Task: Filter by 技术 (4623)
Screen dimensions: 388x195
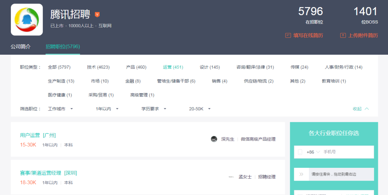Action: (98, 67)
